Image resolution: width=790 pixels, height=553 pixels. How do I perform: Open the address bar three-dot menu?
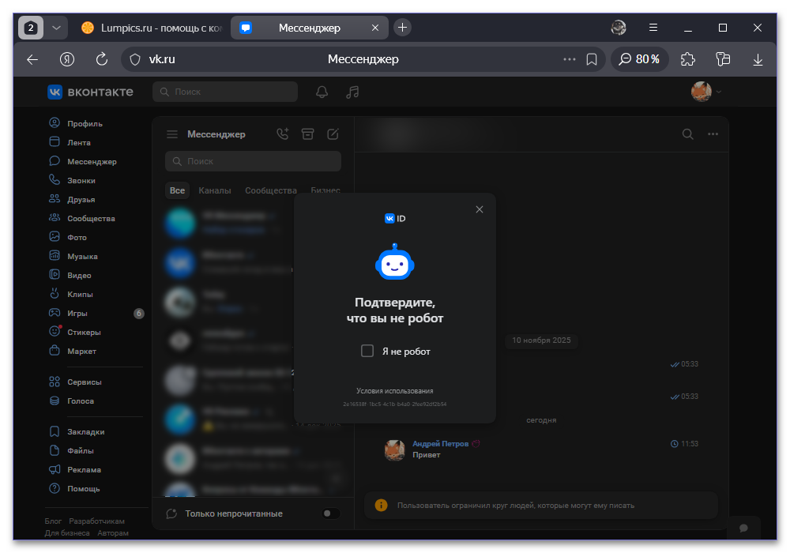coord(570,59)
